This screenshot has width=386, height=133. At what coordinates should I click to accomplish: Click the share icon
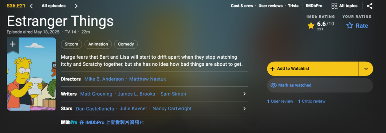tap(370, 6)
